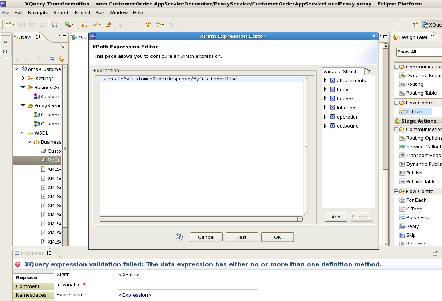Select Routing Options palette item
This screenshot has width=442, height=301.
click(x=421, y=138)
